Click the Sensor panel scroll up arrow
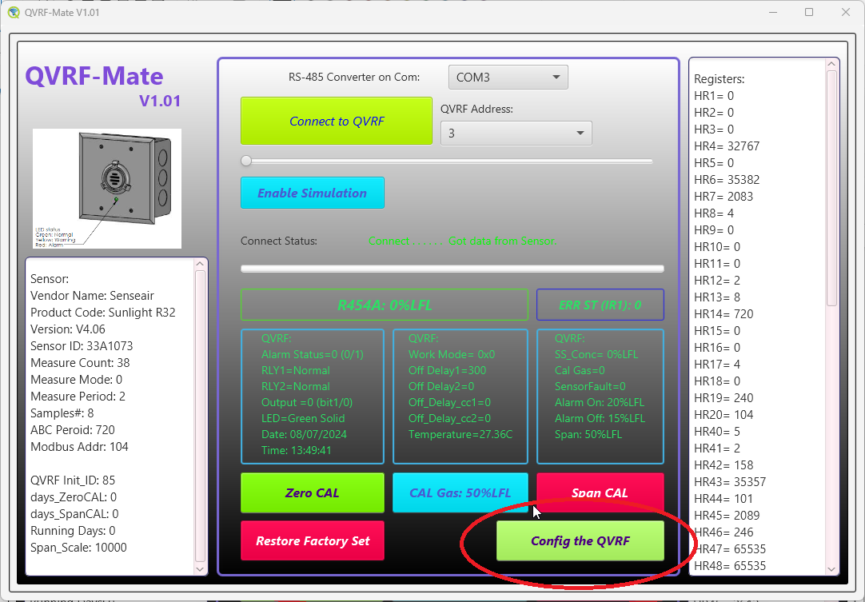865x602 pixels. (200, 265)
